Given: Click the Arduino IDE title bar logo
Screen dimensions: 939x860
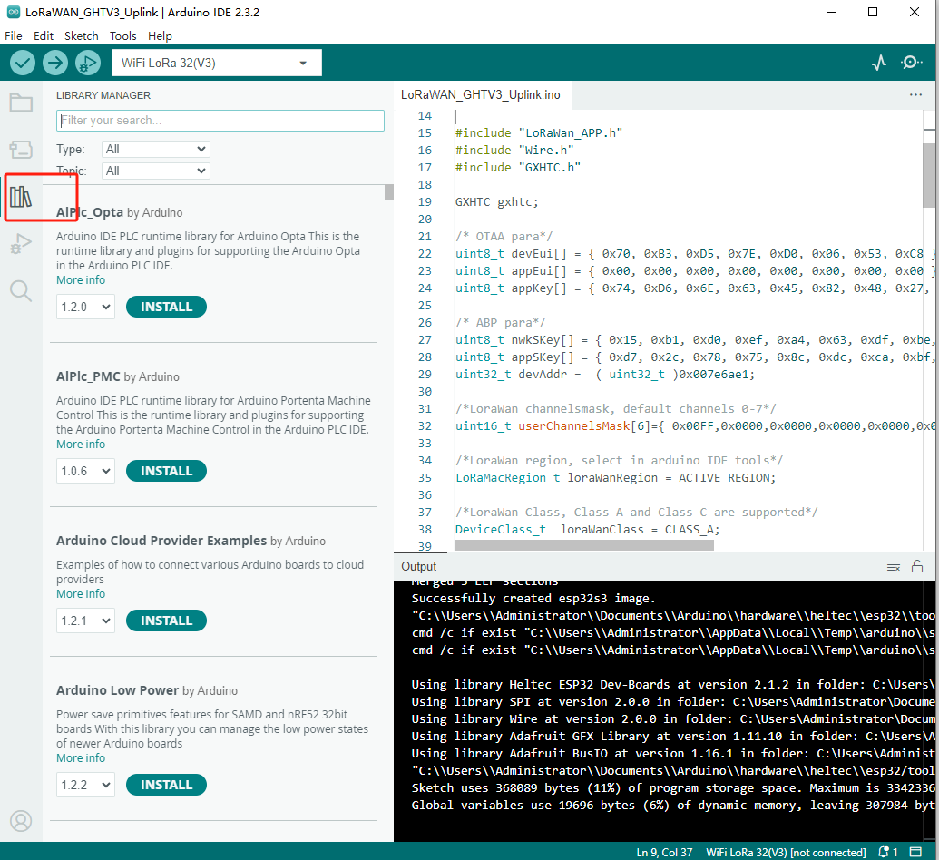Looking at the screenshot, I should point(13,12).
